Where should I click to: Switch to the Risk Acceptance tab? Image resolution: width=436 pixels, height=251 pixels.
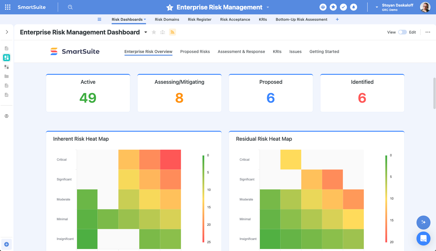point(235,19)
